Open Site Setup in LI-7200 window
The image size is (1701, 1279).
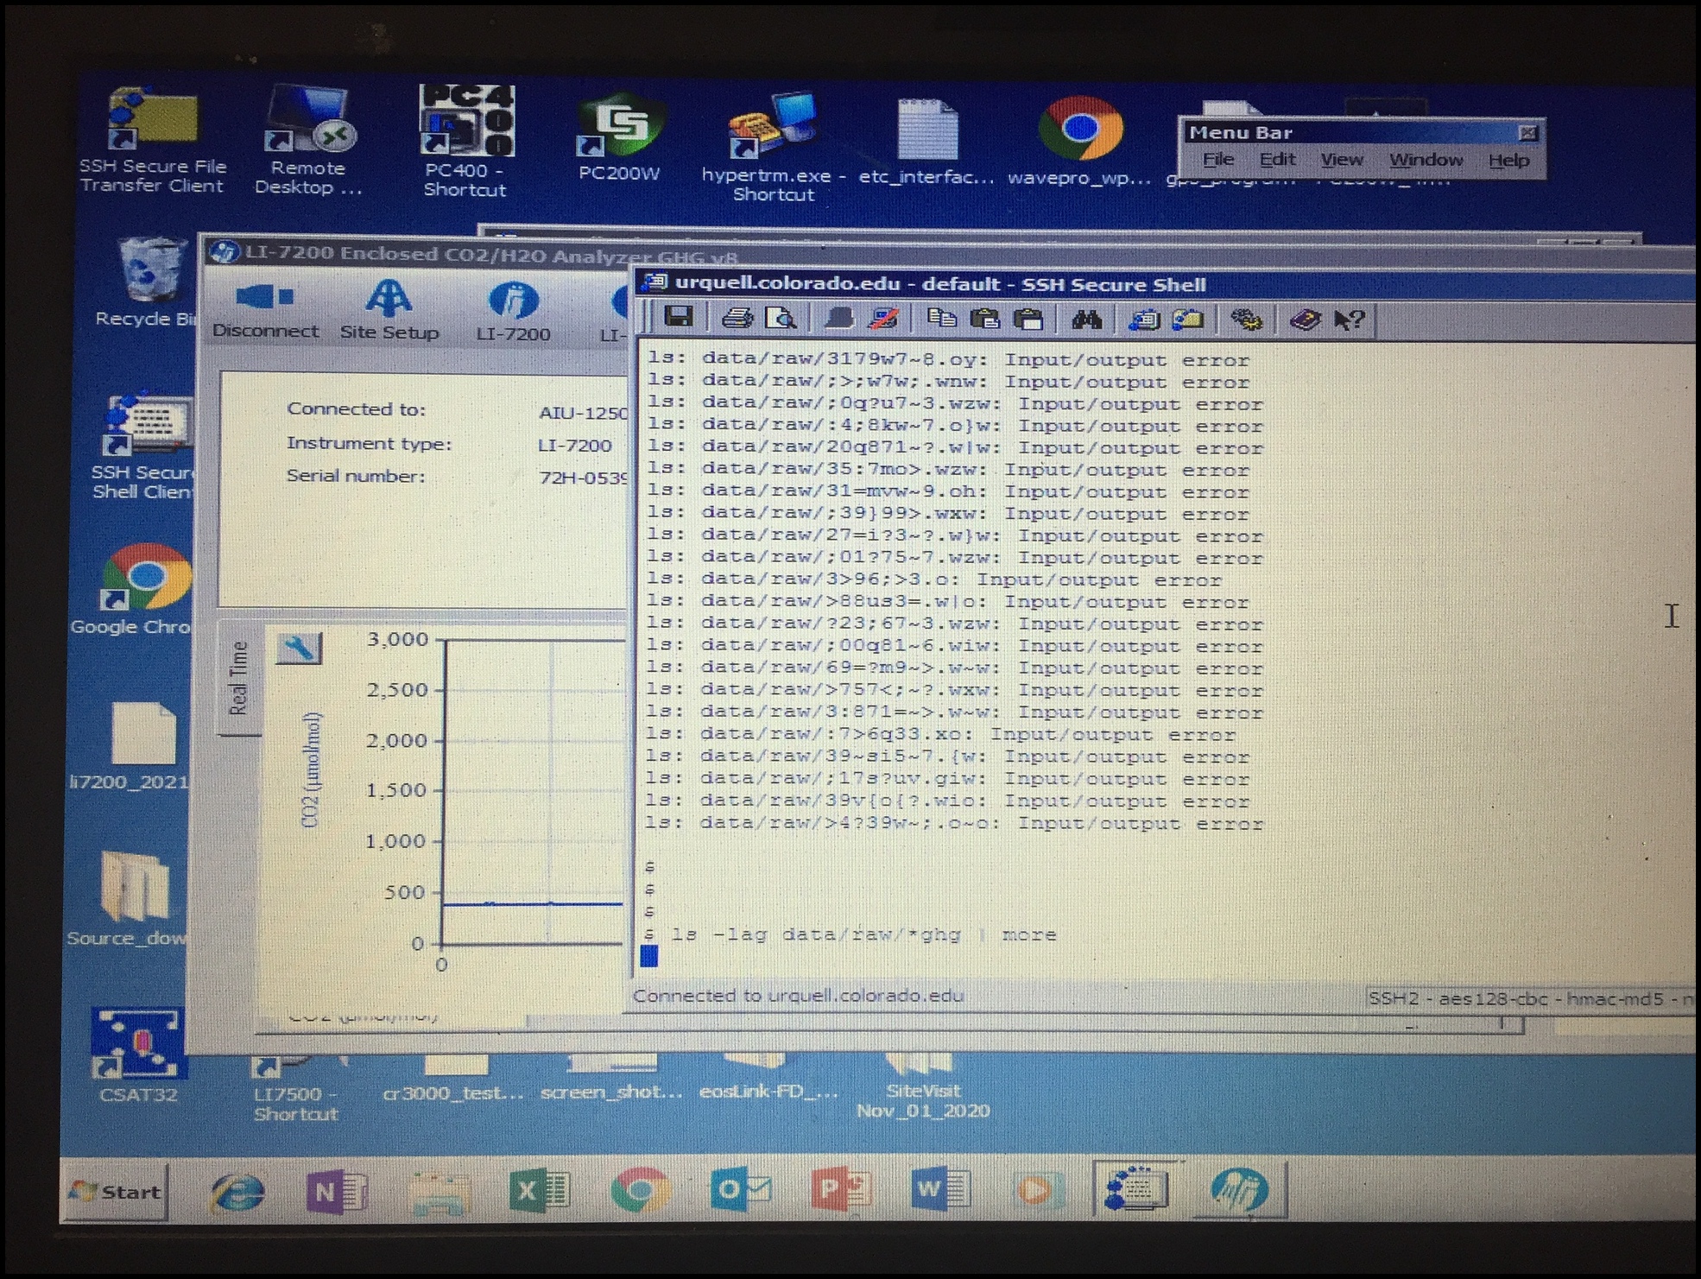(389, 311)
